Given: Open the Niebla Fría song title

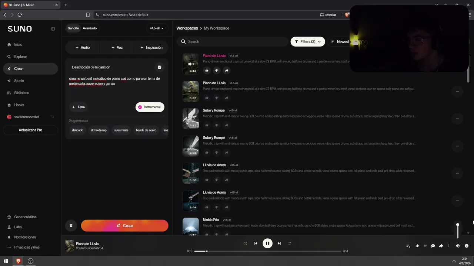Looking at the screenshot, I should [x=211, y=220].
